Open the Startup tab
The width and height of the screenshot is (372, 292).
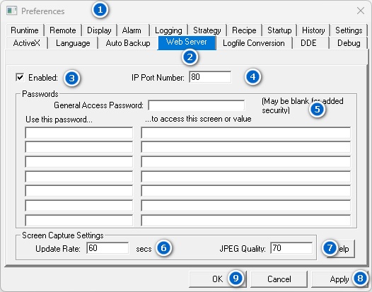pos(279,30)
